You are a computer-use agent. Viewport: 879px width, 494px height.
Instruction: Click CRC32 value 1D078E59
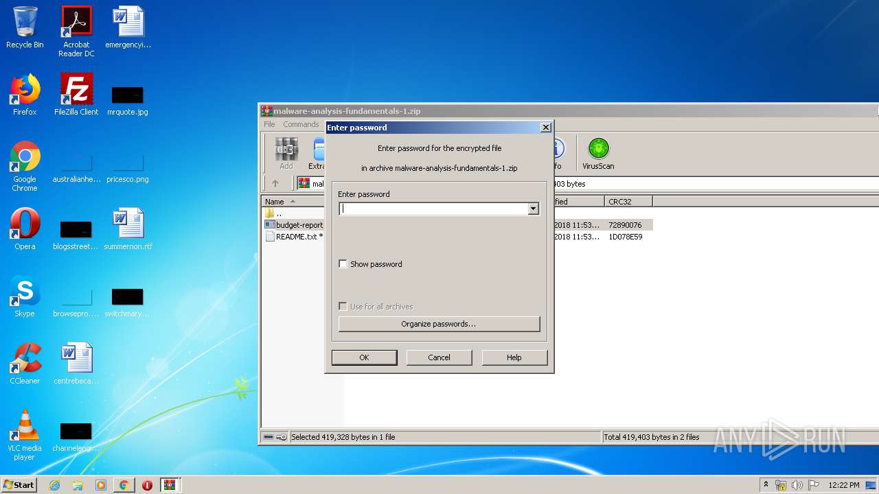click(625, 237)
